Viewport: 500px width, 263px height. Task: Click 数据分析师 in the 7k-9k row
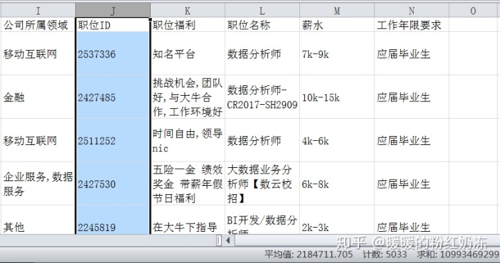coord(262,53)
